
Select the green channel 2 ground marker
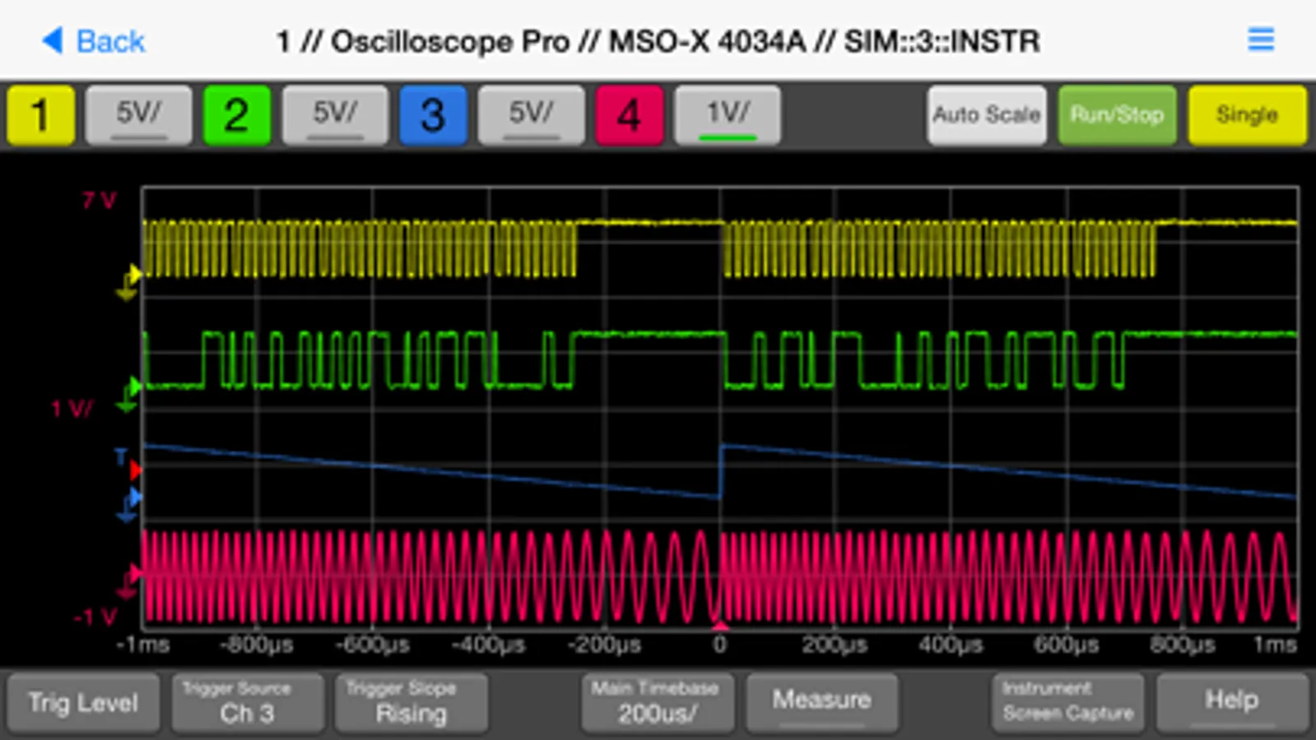(128, 394)
